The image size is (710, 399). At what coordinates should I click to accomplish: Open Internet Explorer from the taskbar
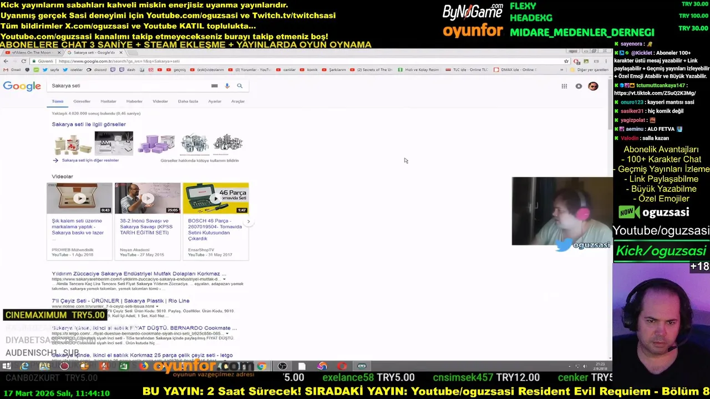pyautogui.click(x=25, y=366)
